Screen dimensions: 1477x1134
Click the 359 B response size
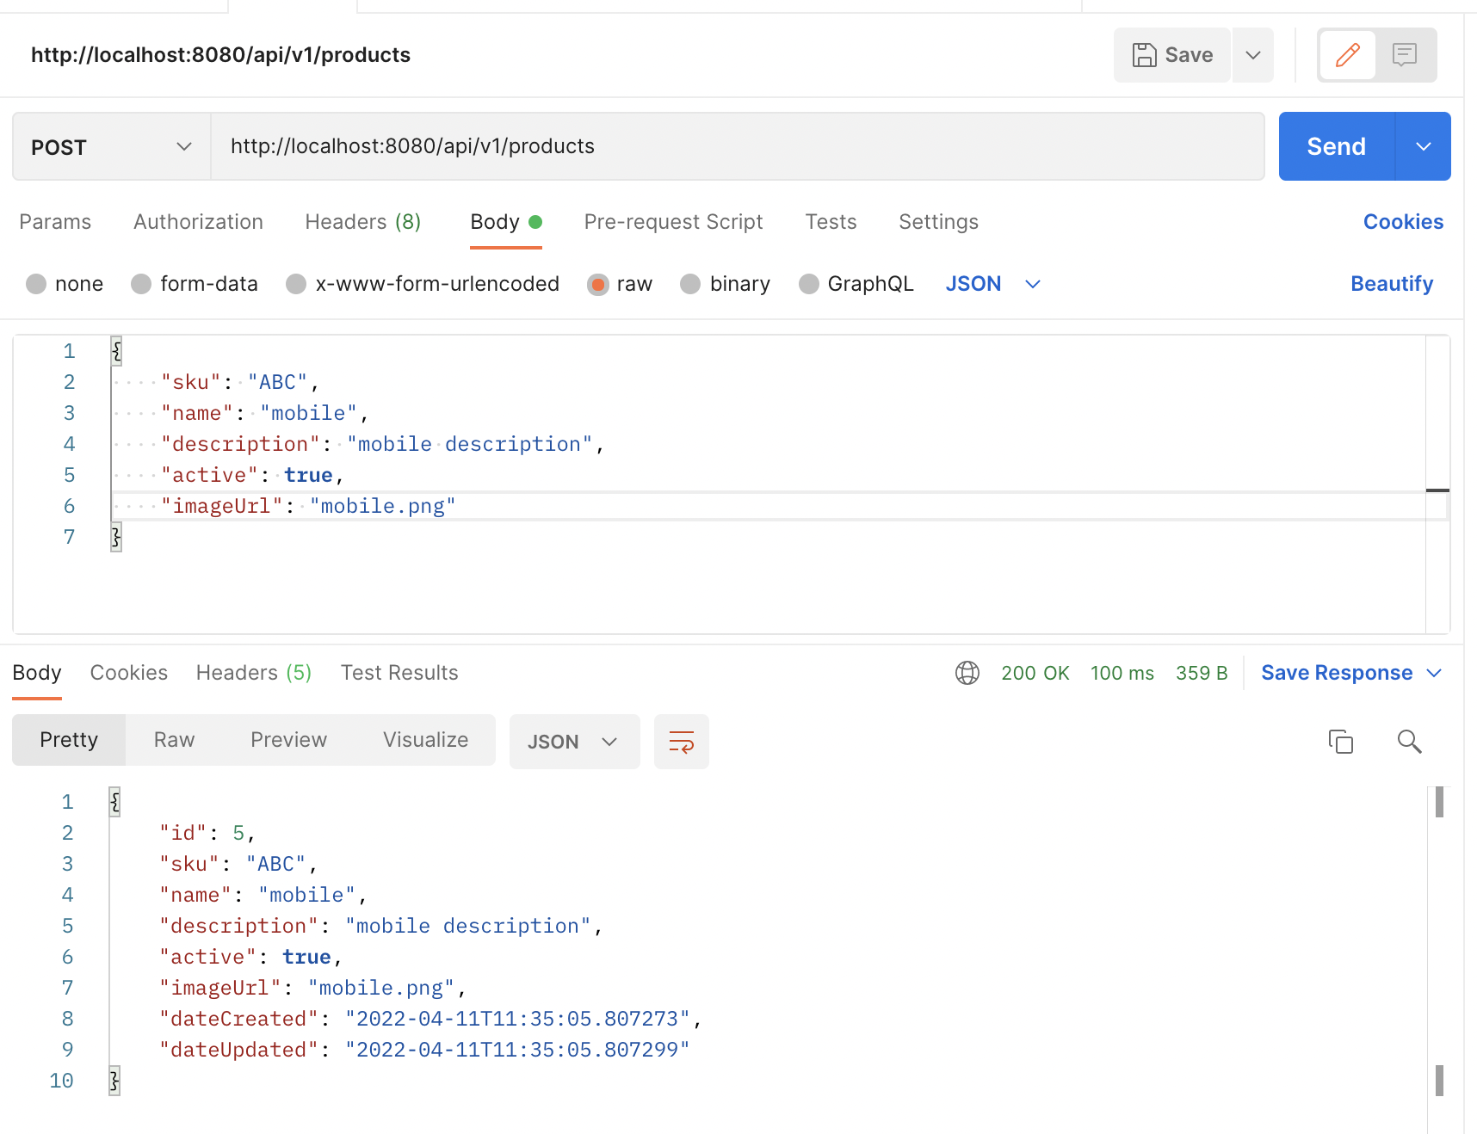pos(1202,673)
